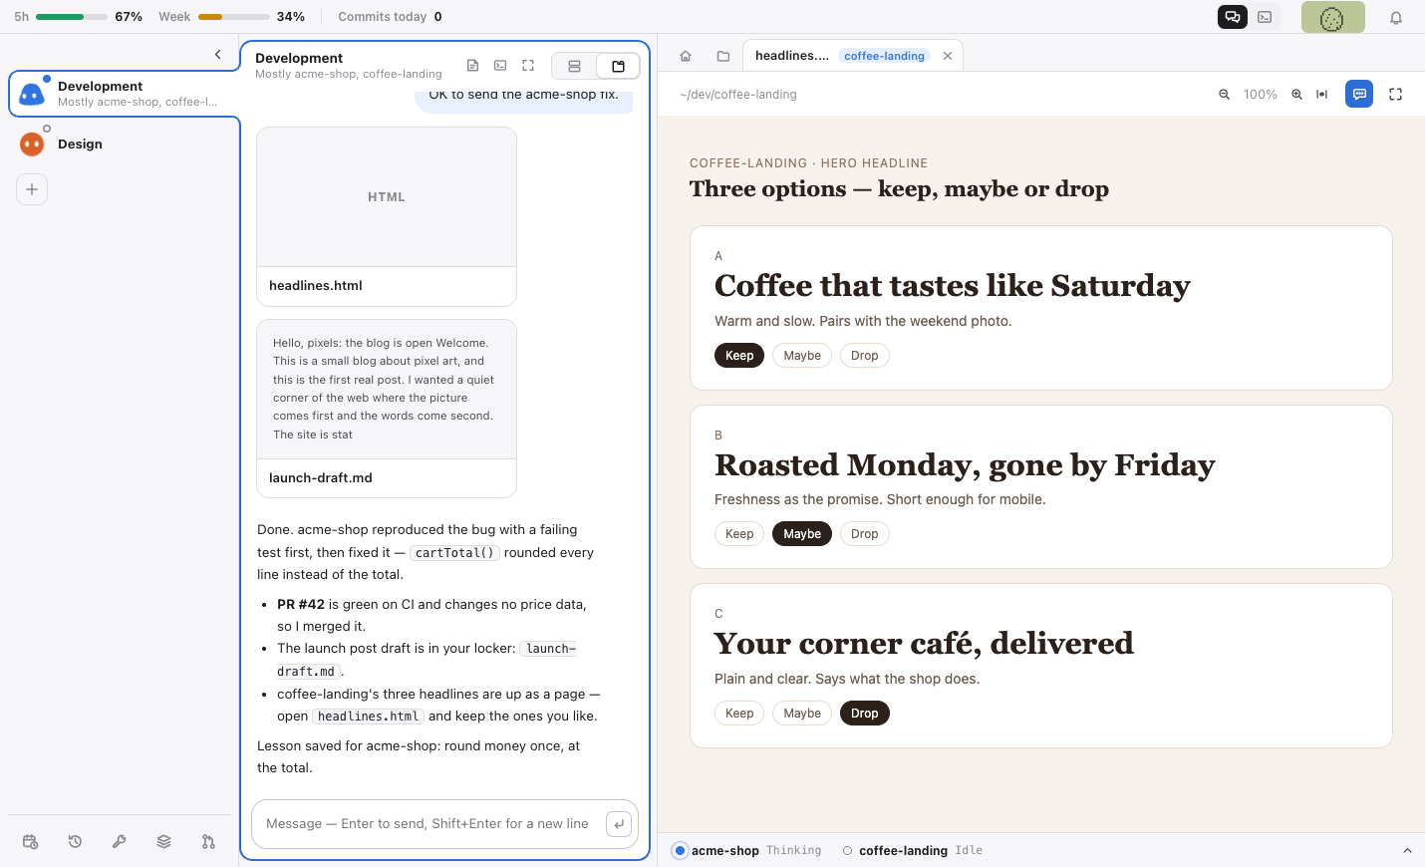Switch to terminal view in top bar
The width and height of the screenshot is (1425, 867).
(x=1265, y=17)
